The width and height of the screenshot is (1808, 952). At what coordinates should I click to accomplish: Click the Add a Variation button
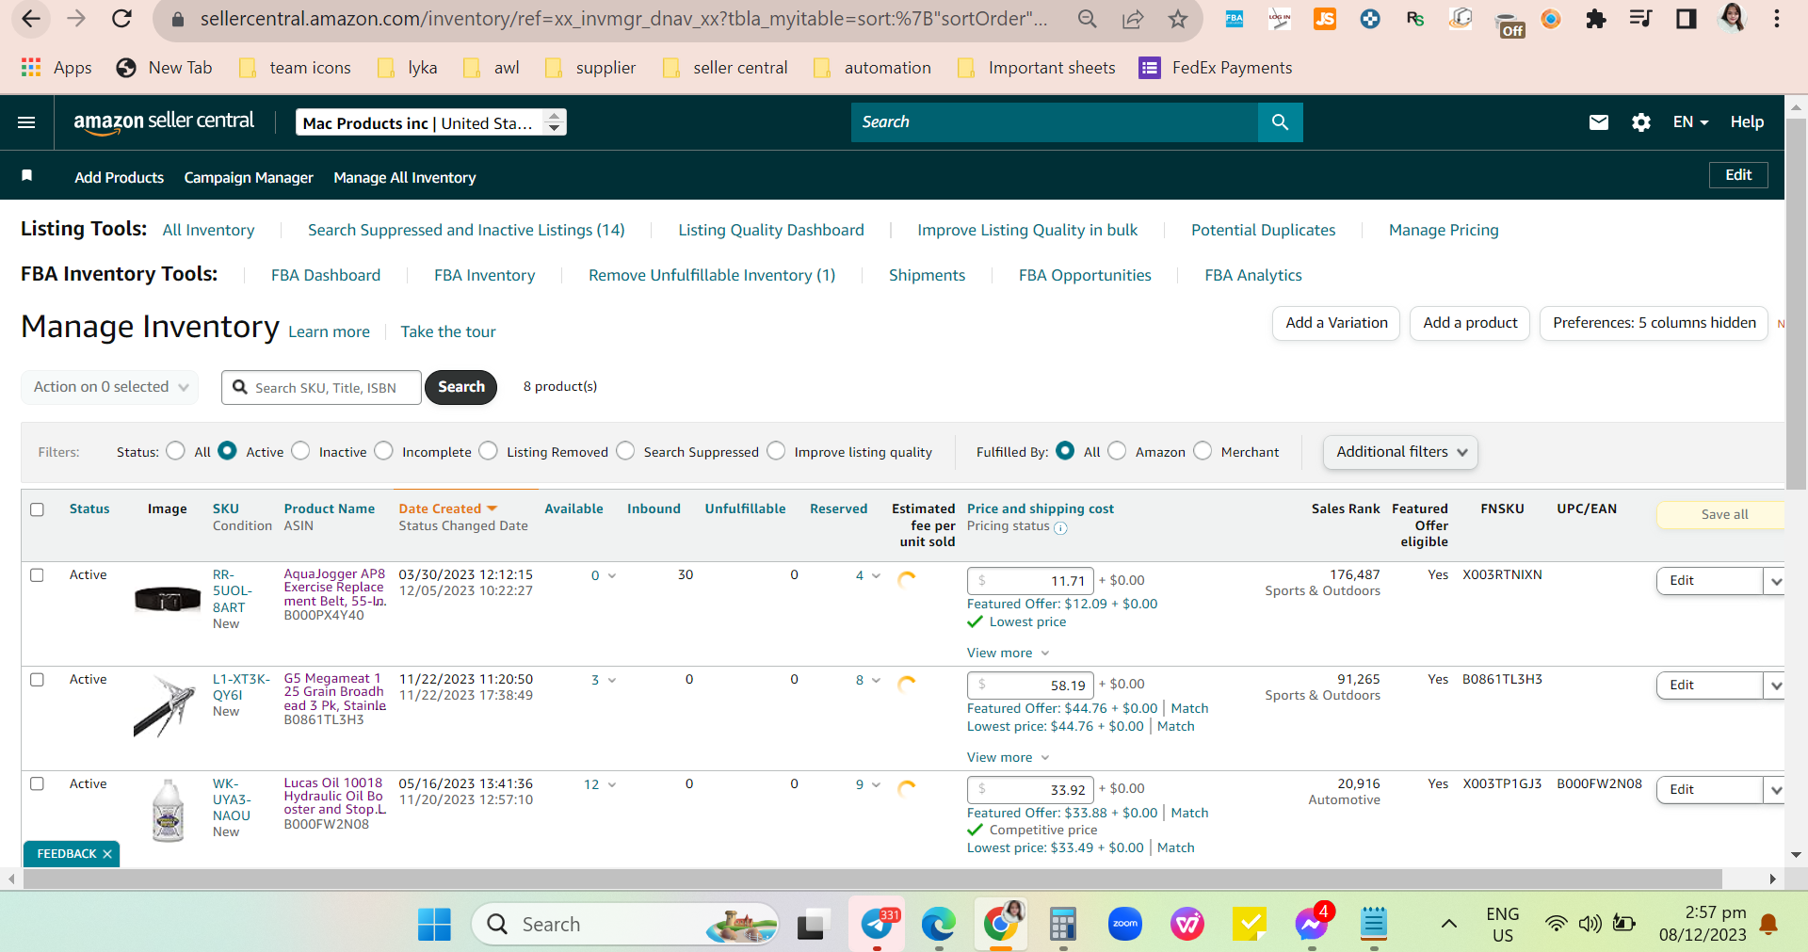tap(1336, 323)
